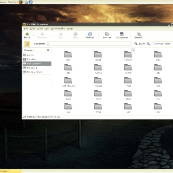173x173 pixels.
Task: Select Floppy 1 in Places
Action: click(37, 68)
